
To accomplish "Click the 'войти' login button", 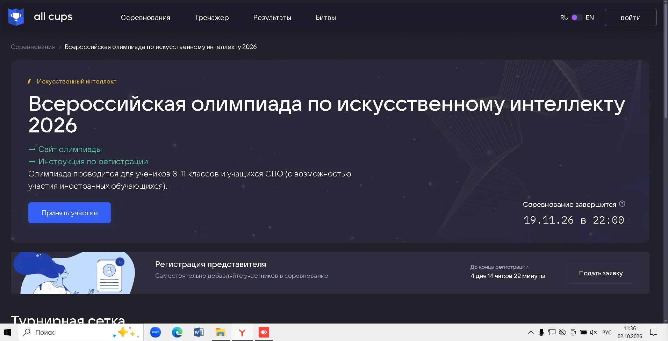I will point(631,17).
